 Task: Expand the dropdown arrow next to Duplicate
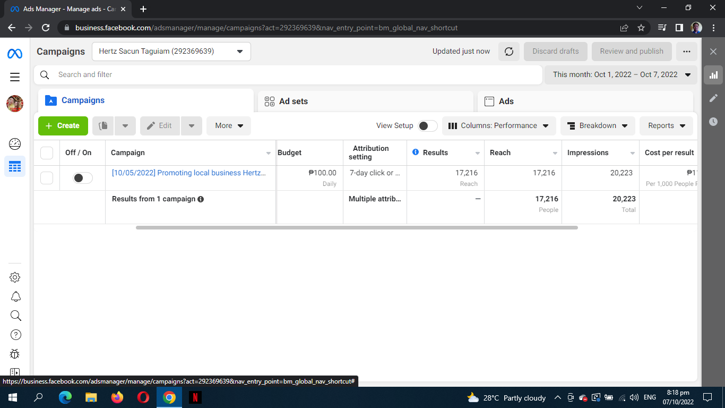point(125,126)
